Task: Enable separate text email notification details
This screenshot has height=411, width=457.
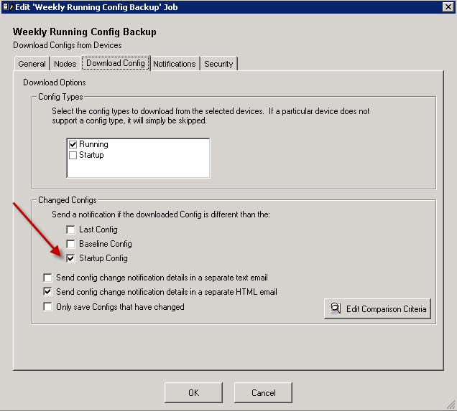Action: pos(47,278)
